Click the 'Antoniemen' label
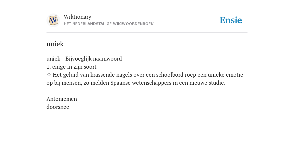The height and width of the screenshot is (147, 294). click(62, 99)
